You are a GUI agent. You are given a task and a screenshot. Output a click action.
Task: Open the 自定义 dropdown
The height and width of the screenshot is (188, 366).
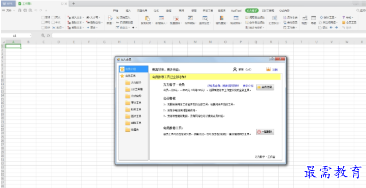(x=123, y=27)
